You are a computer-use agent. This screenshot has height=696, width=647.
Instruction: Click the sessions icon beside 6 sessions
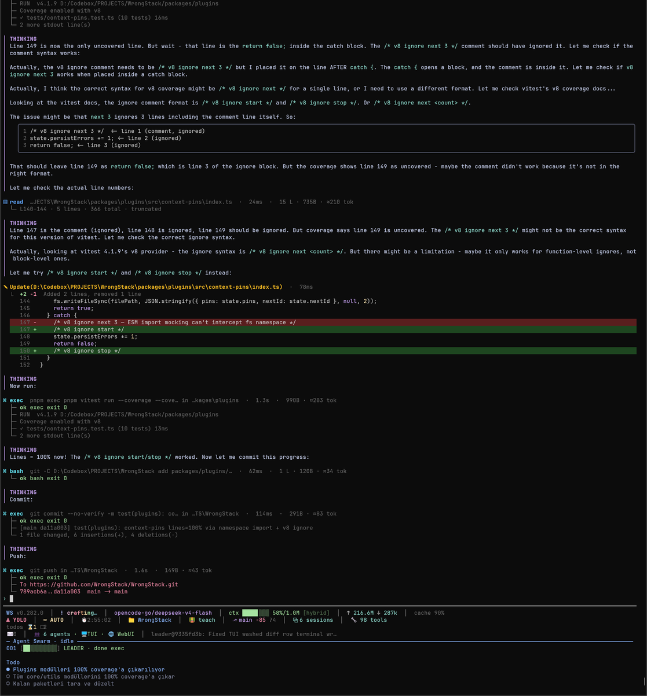[x=295, y=620]
